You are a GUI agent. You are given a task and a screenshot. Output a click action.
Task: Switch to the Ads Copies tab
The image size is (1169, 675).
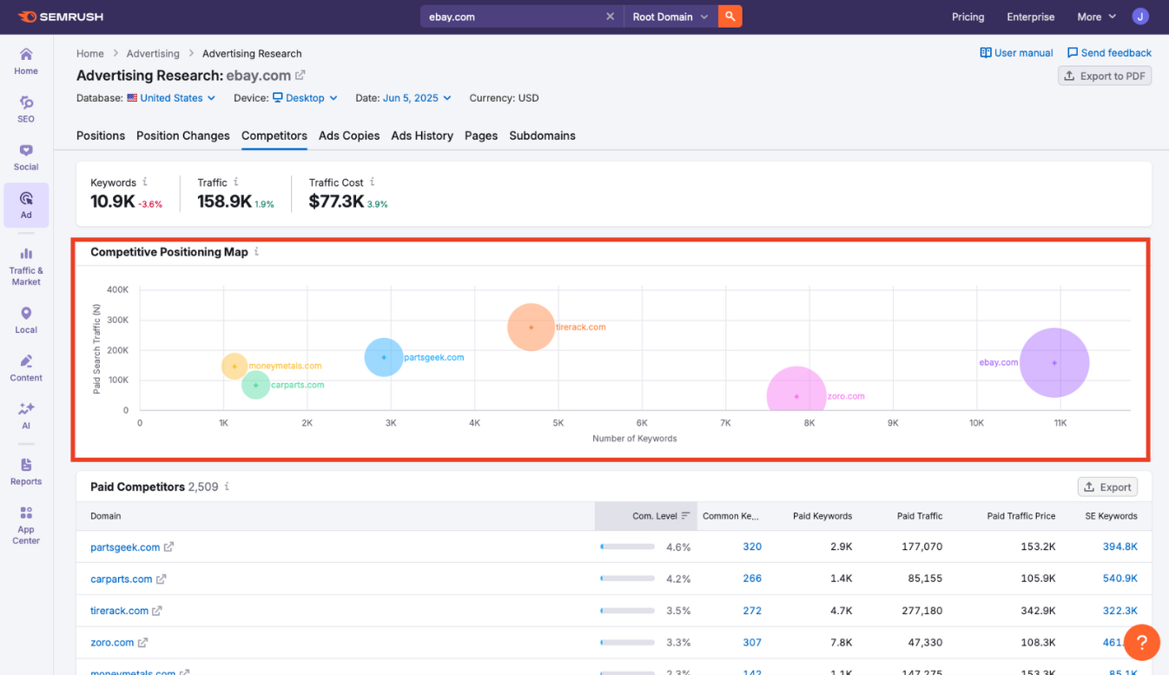point(349,136)
